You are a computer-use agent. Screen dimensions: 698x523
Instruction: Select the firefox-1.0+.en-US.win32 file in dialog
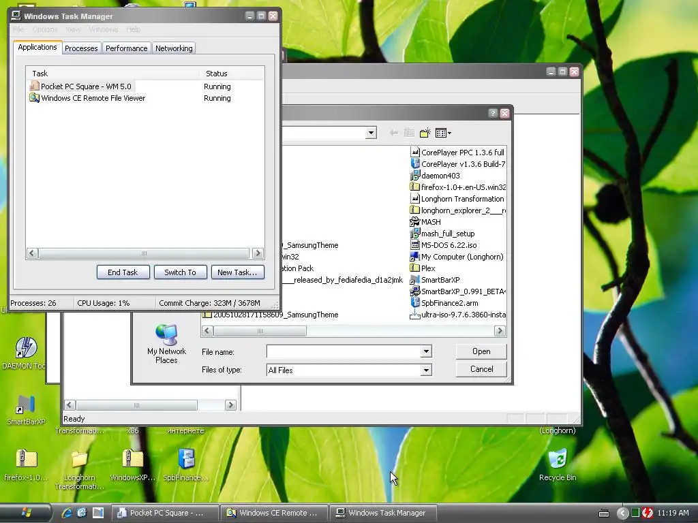tap(457, 187)
